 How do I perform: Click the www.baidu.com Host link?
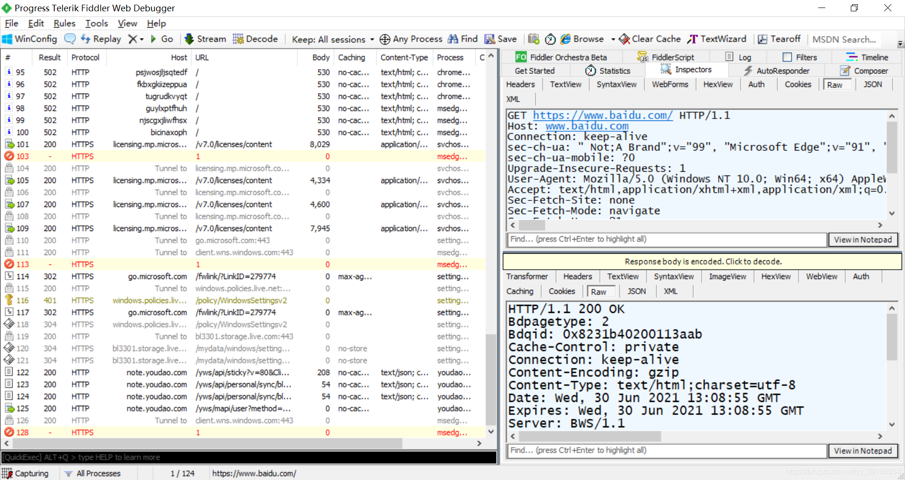[x=587, y=126]
